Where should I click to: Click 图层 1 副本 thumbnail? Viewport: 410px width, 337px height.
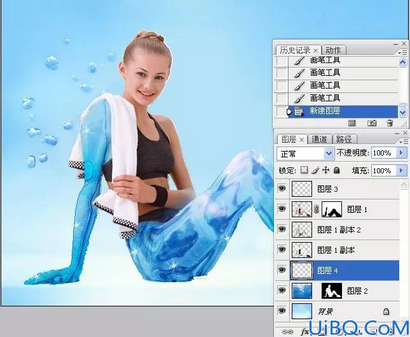coord(302,250)
